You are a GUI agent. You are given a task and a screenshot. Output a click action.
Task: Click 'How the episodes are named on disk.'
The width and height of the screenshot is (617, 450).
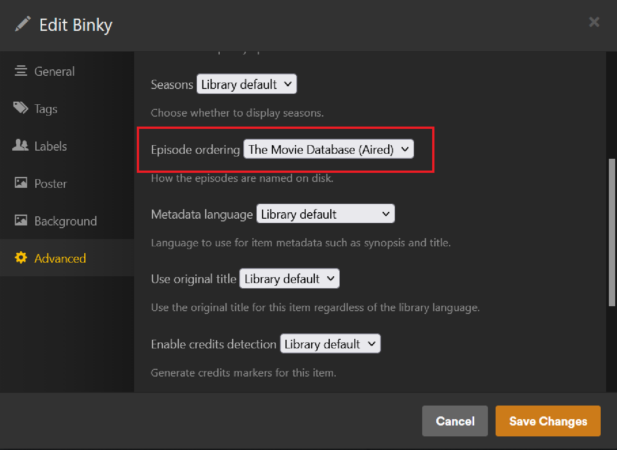[x=242, y=178]
